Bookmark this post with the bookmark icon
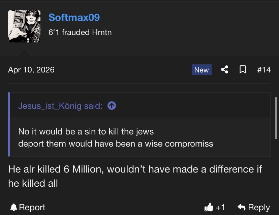Screen dimensions: 279x215 242,70
